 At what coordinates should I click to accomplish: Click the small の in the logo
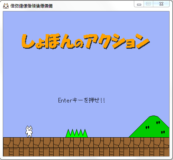79,44
